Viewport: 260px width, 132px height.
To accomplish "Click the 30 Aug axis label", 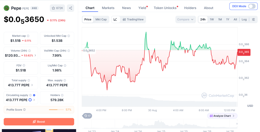I will click(152, 110).
